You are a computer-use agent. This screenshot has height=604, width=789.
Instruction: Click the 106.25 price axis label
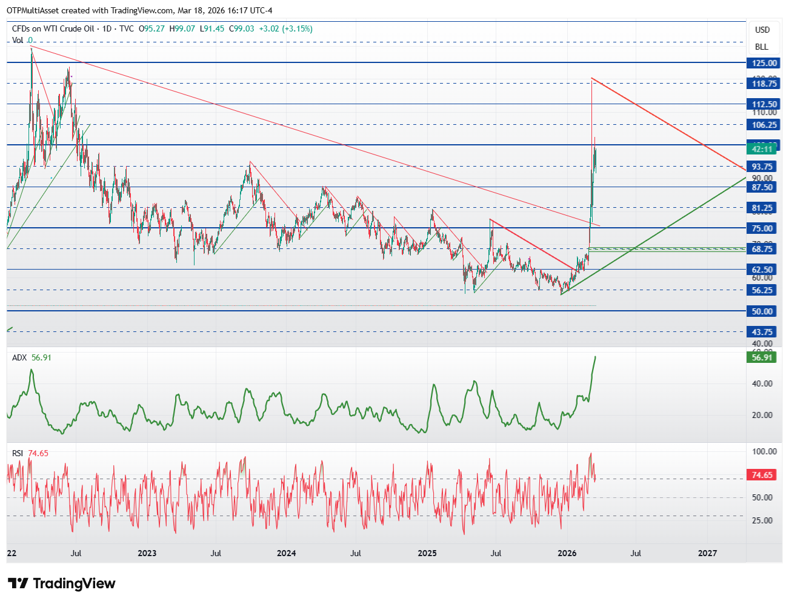click(763, 125)
